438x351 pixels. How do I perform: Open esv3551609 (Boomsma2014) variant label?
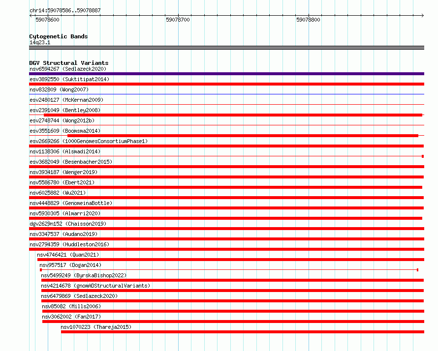65,131
